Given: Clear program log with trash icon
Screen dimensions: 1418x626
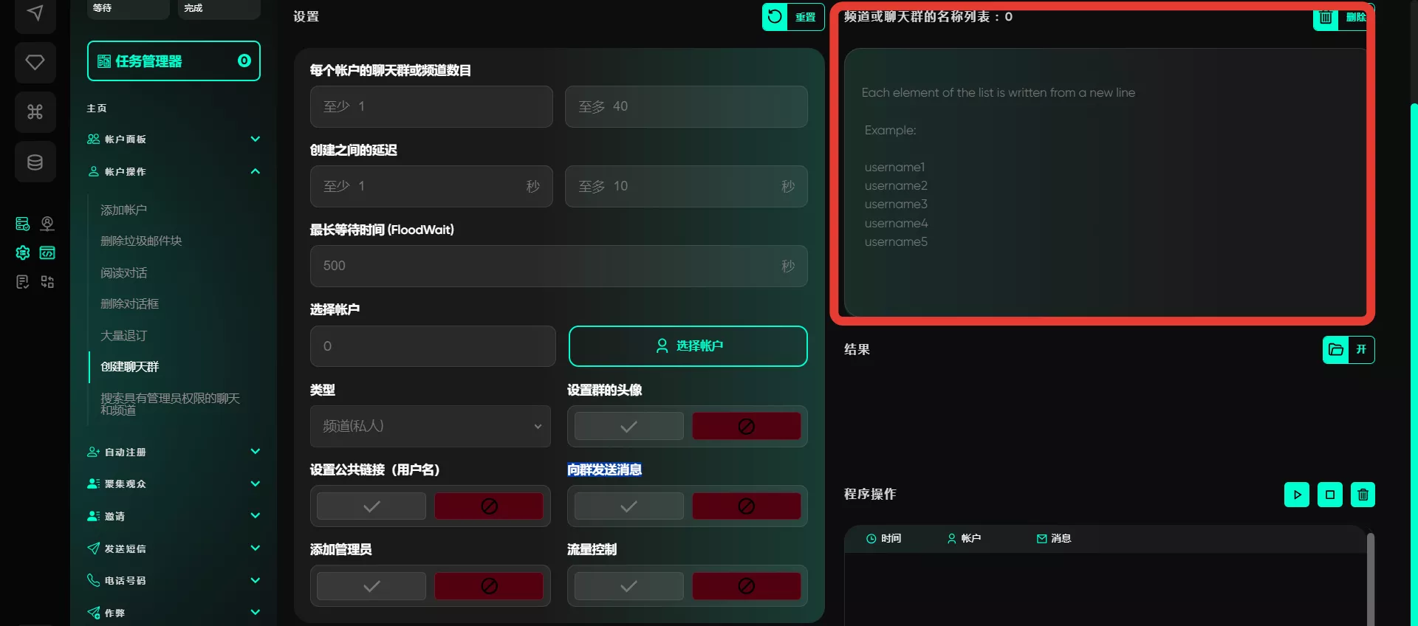Looking at the screenshot, I should [1363, 495].
